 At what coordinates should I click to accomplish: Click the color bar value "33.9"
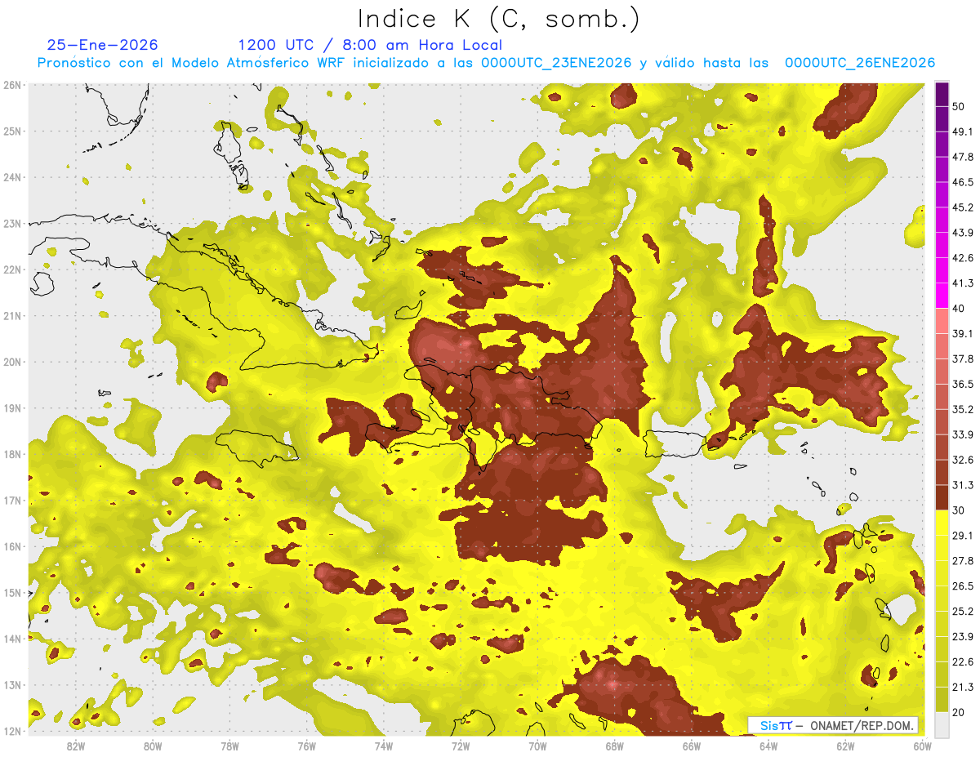pos(963,434)
